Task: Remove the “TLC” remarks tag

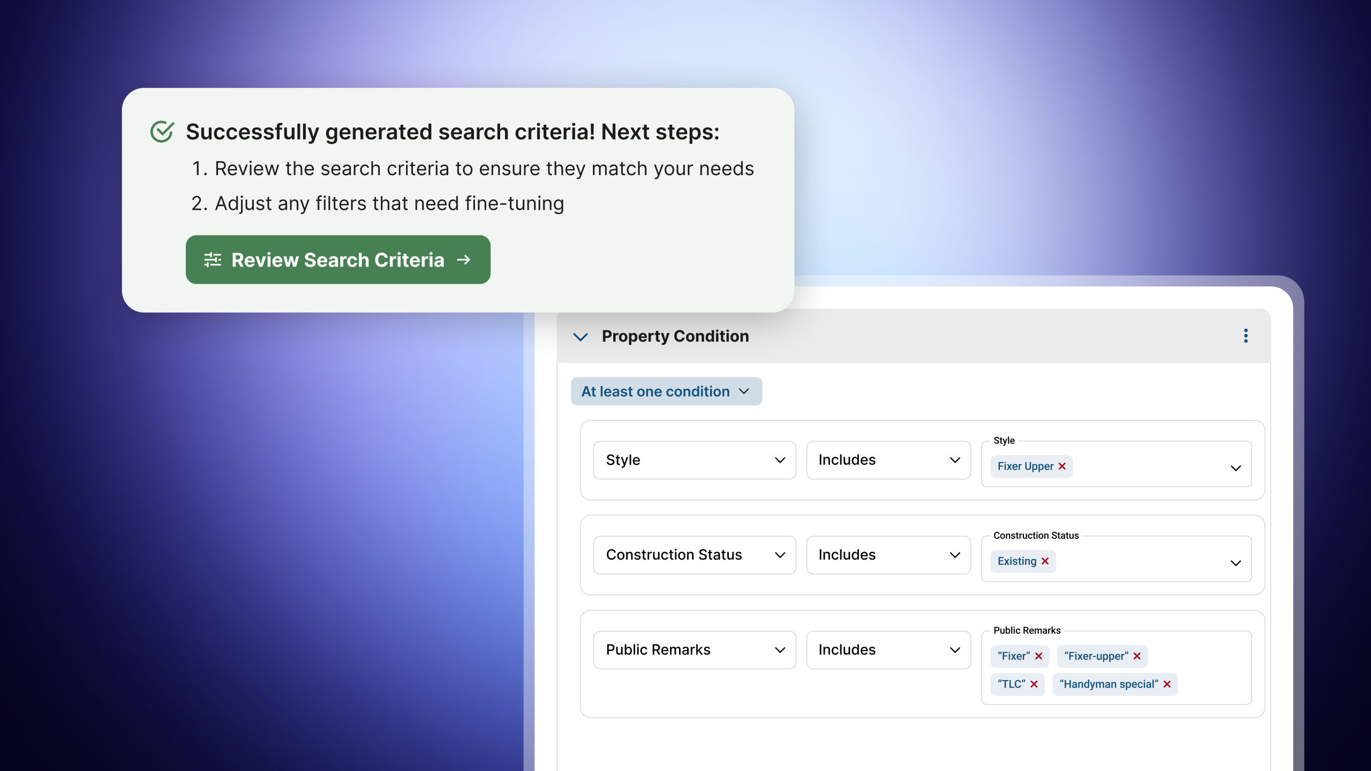Action: [x=1034, y=684]
